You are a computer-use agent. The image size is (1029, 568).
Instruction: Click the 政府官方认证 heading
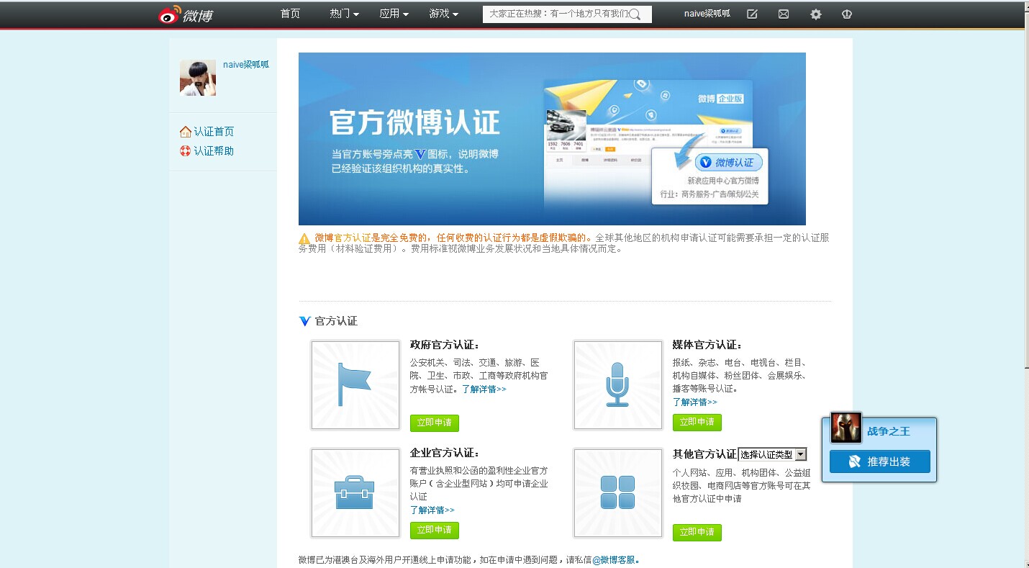coord(445,345)
